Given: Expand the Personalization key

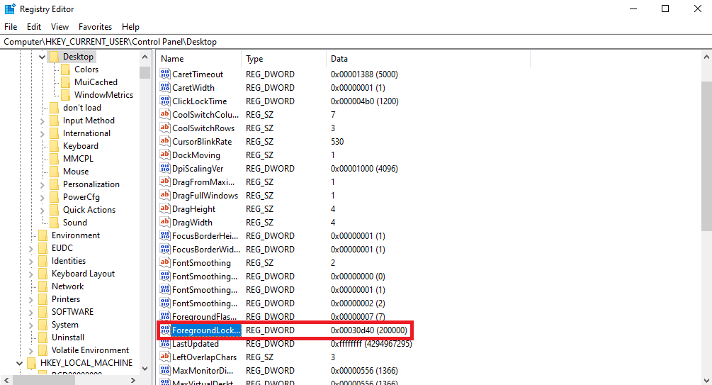Looking at the screenshot, I should (x=42, y=184).
